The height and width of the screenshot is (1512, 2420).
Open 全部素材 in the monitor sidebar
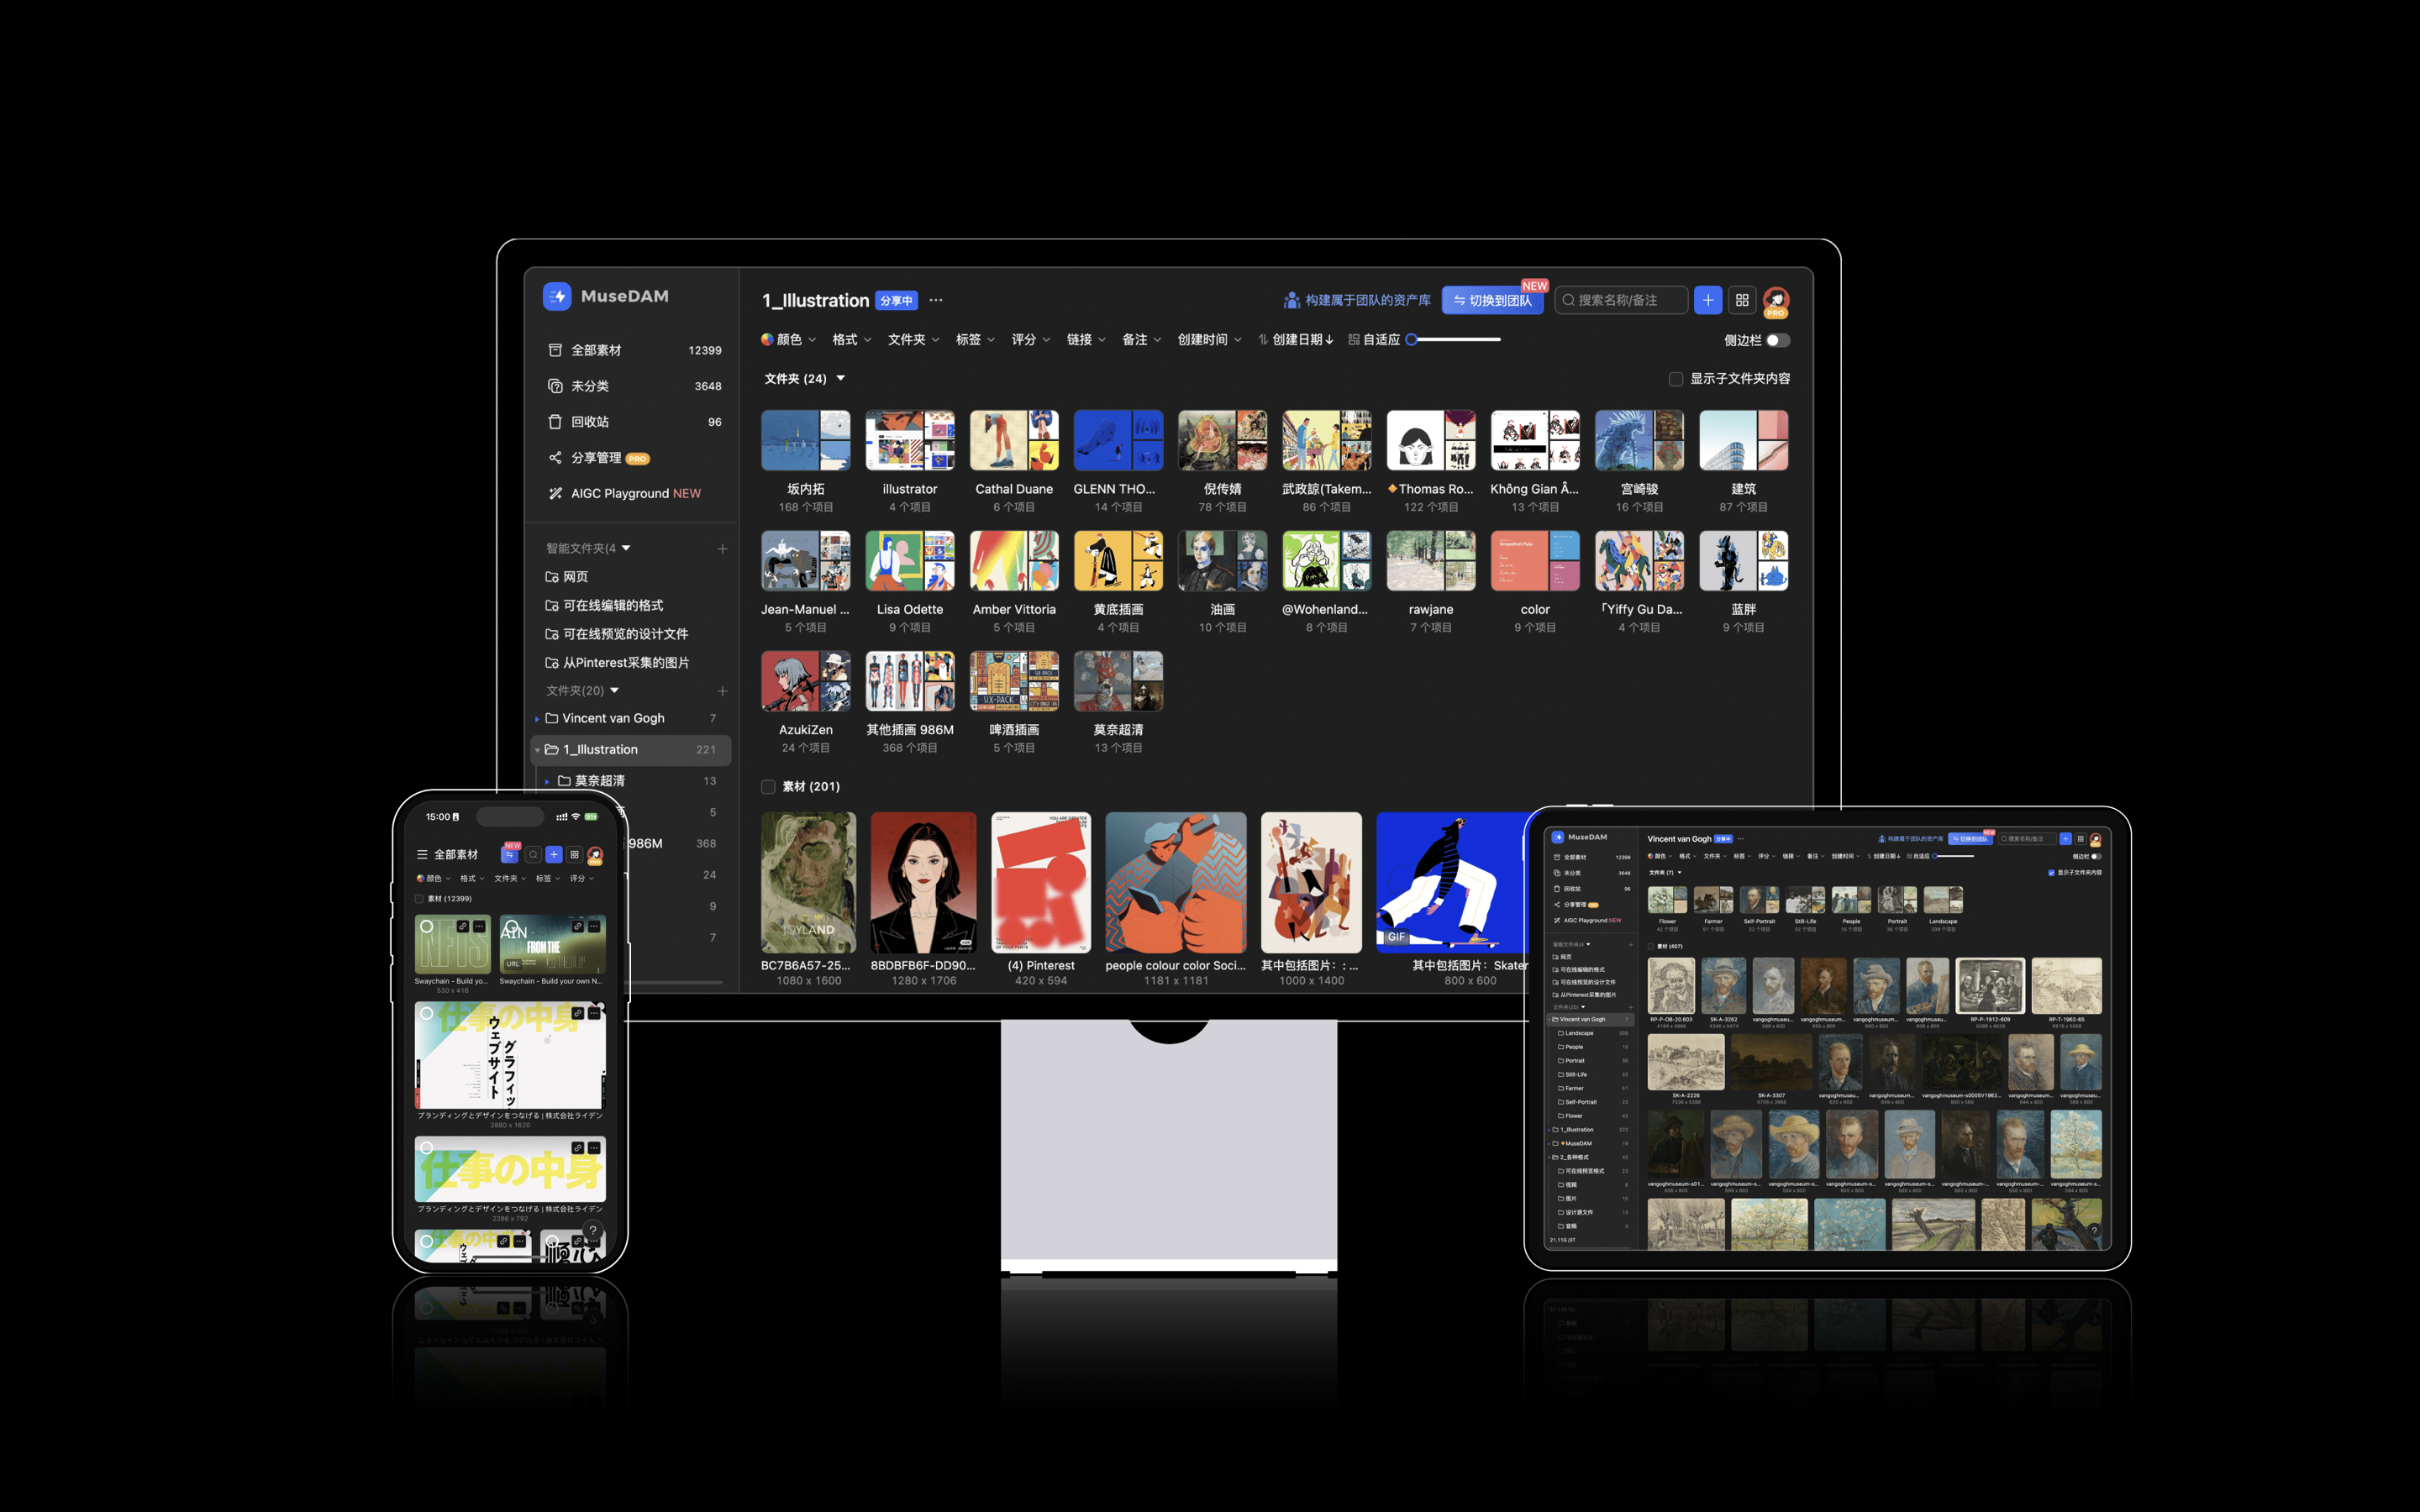634,350
